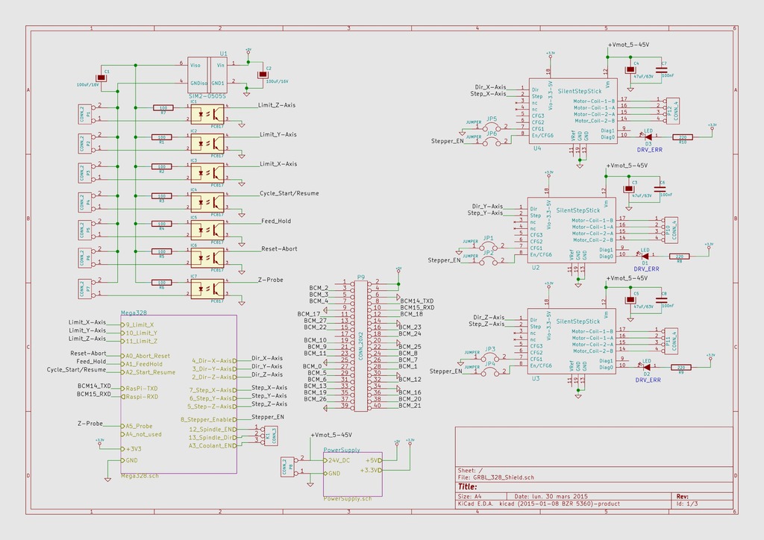Select capacitor C2 beside U1 Vin
Viewport: 764px width, 540px height.
point(263,75)
